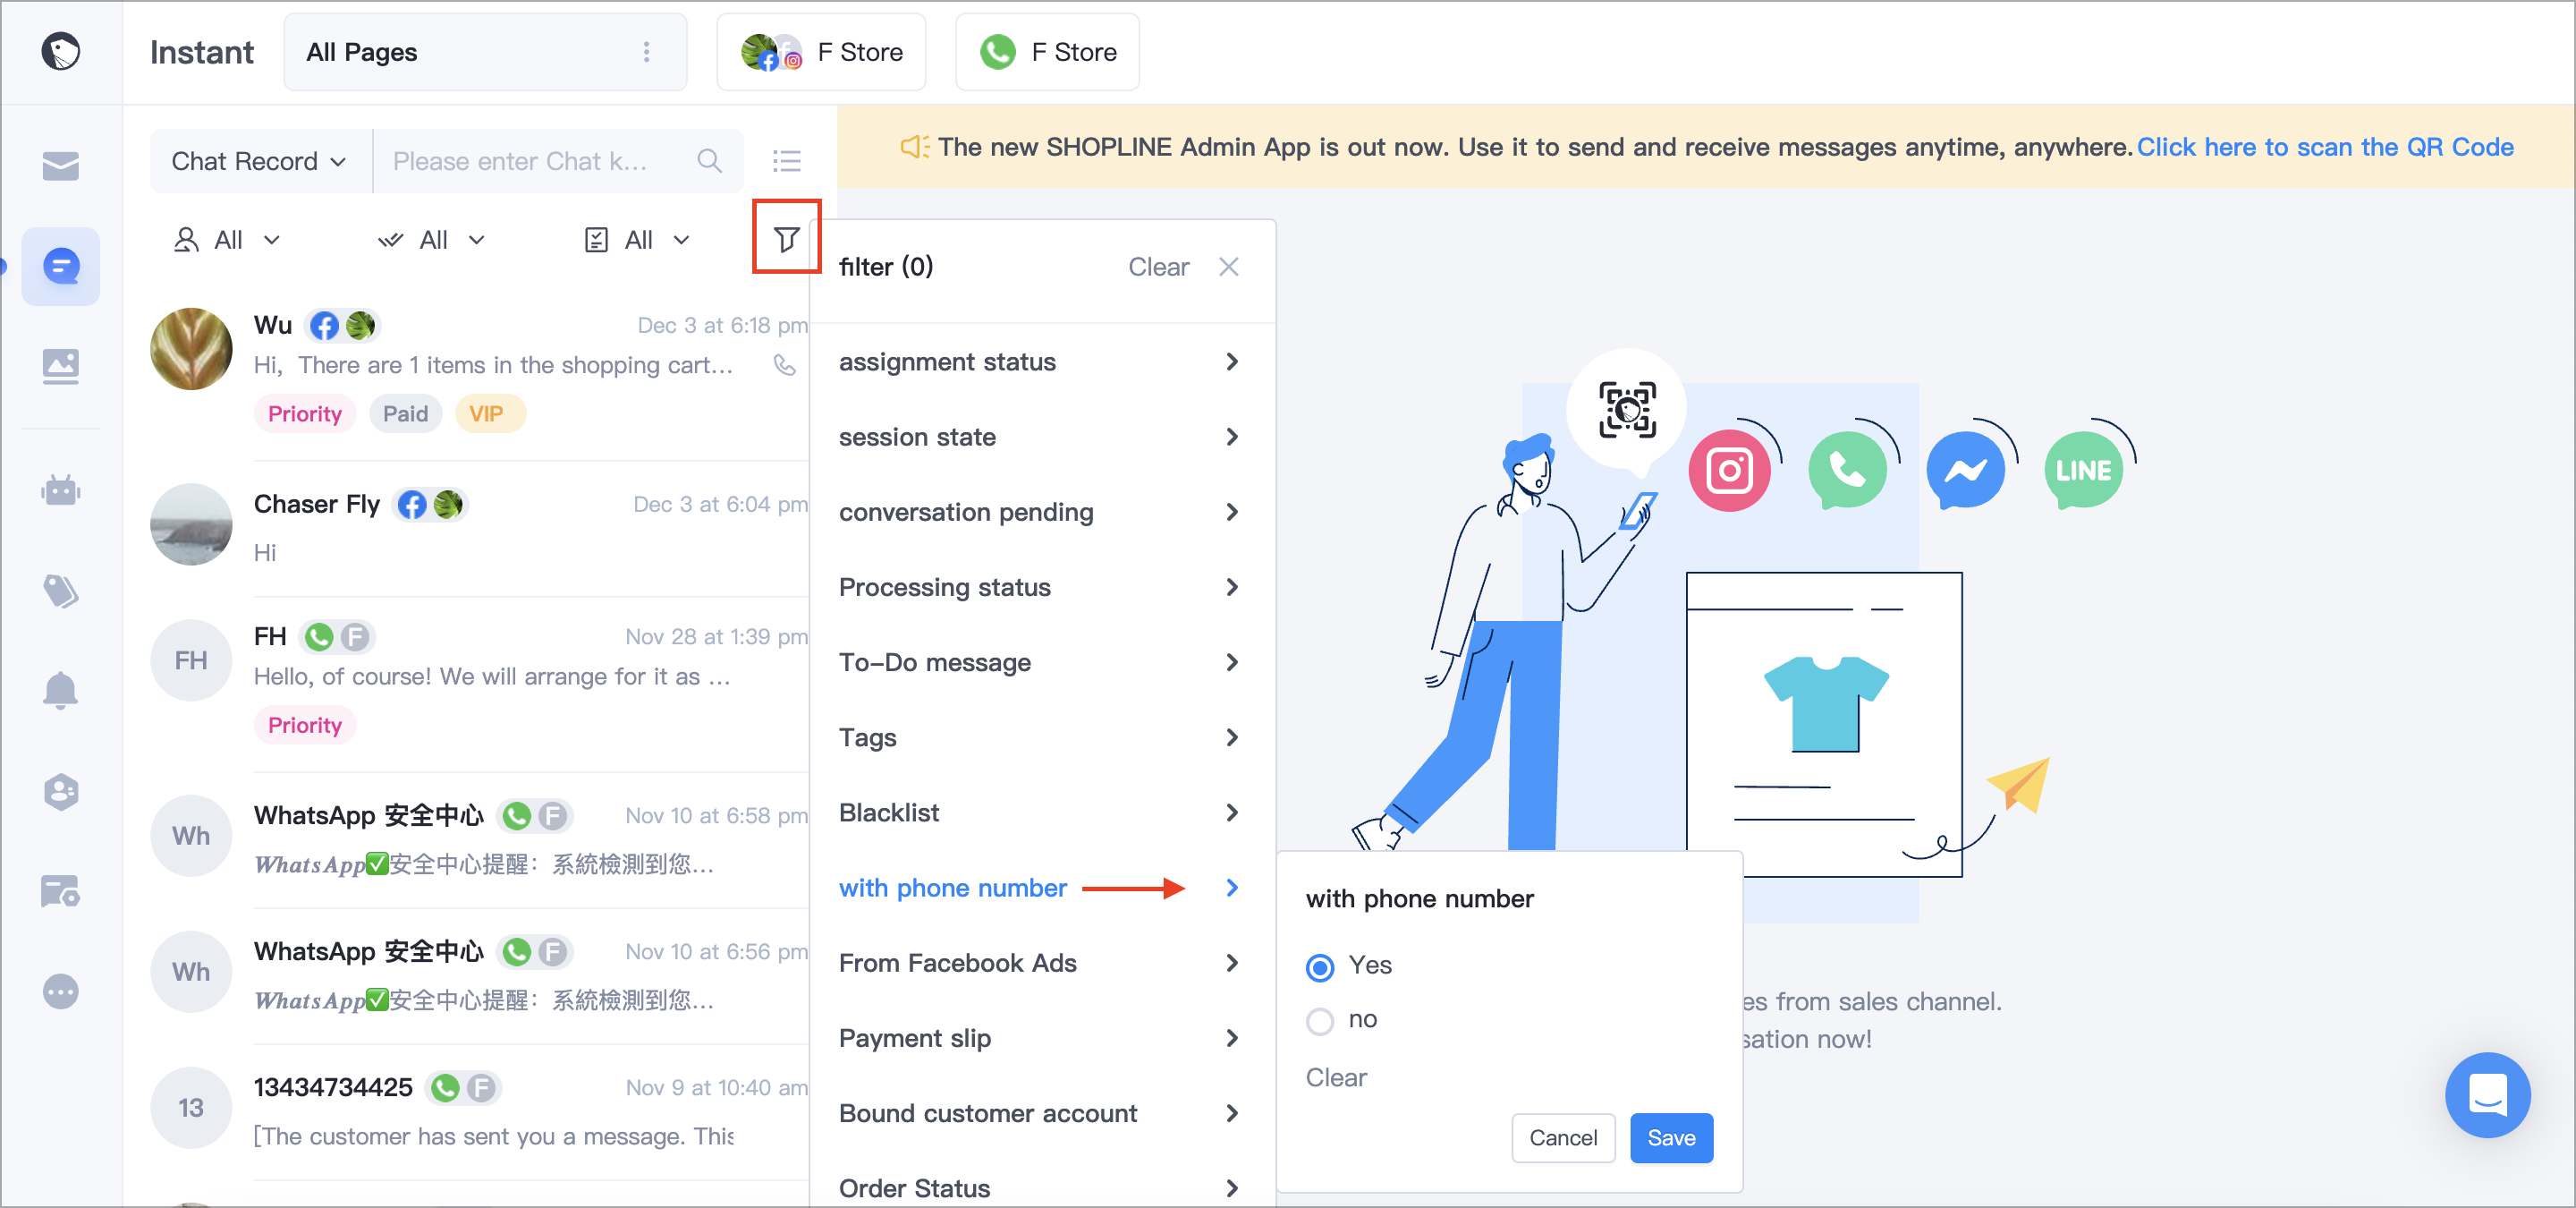Image resolution: width=2576 pixels, height=1208 pixels.
Task: Select the no radio button
Action: (1320, 1020)
